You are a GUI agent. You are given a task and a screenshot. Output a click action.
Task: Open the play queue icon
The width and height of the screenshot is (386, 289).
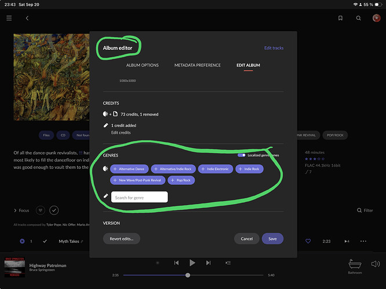coord(228,262)
